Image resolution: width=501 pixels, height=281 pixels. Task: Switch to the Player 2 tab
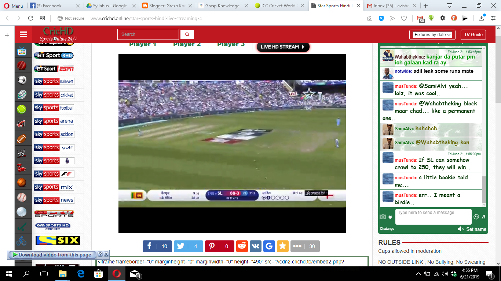pyautogui.click(x=187, y=43)
